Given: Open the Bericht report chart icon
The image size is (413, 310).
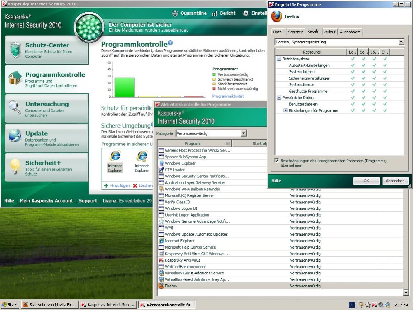Looking at the screenshot, I should [215, 13].
